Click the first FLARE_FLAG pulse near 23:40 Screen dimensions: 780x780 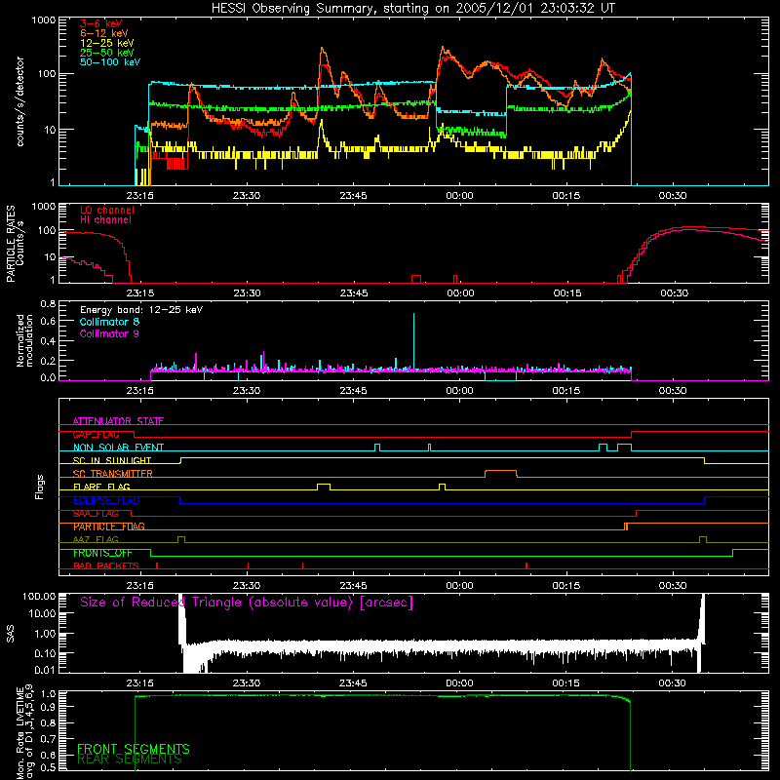point(324,487)
